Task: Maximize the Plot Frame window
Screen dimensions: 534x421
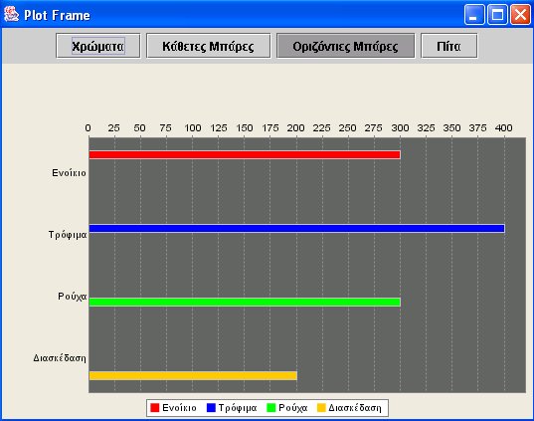Action: tap(497, 15)
